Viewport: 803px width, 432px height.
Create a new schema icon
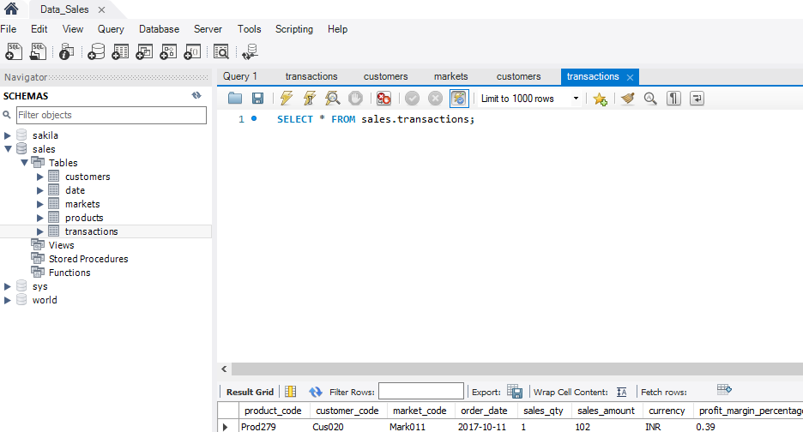pyautogui.click(x=96, y=51)
